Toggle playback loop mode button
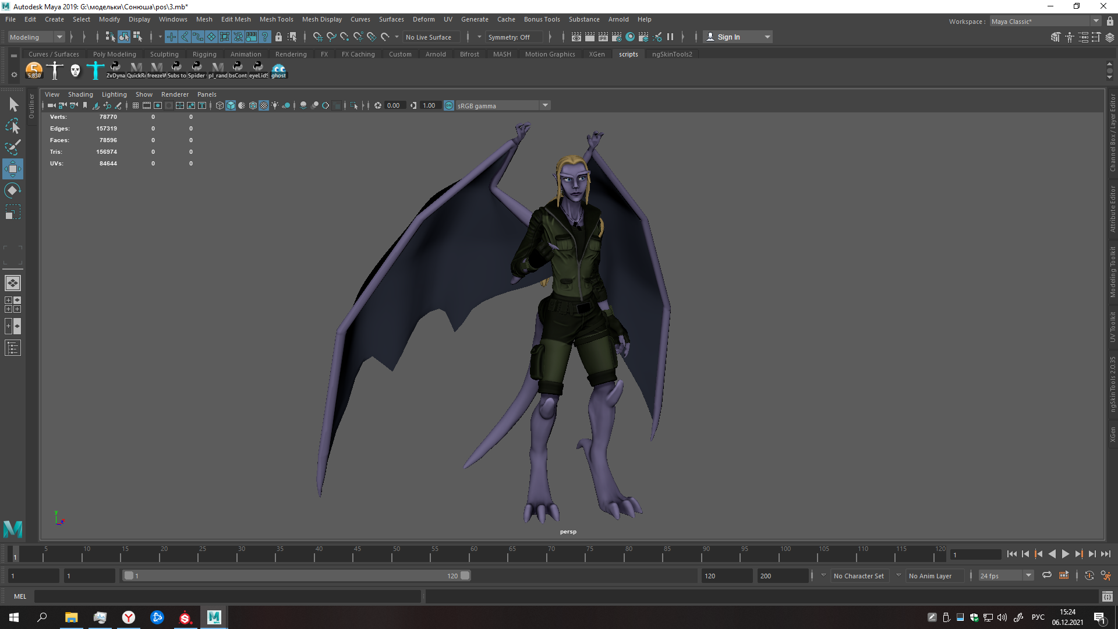The width and height of the screenshot is (1118, 629). (x=1046, y=575)
